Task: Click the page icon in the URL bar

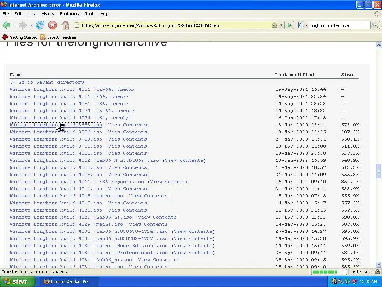Action: (77, 25)
